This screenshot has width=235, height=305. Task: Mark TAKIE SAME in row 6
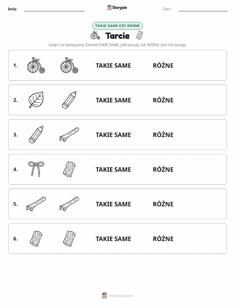tap(113, 239)
